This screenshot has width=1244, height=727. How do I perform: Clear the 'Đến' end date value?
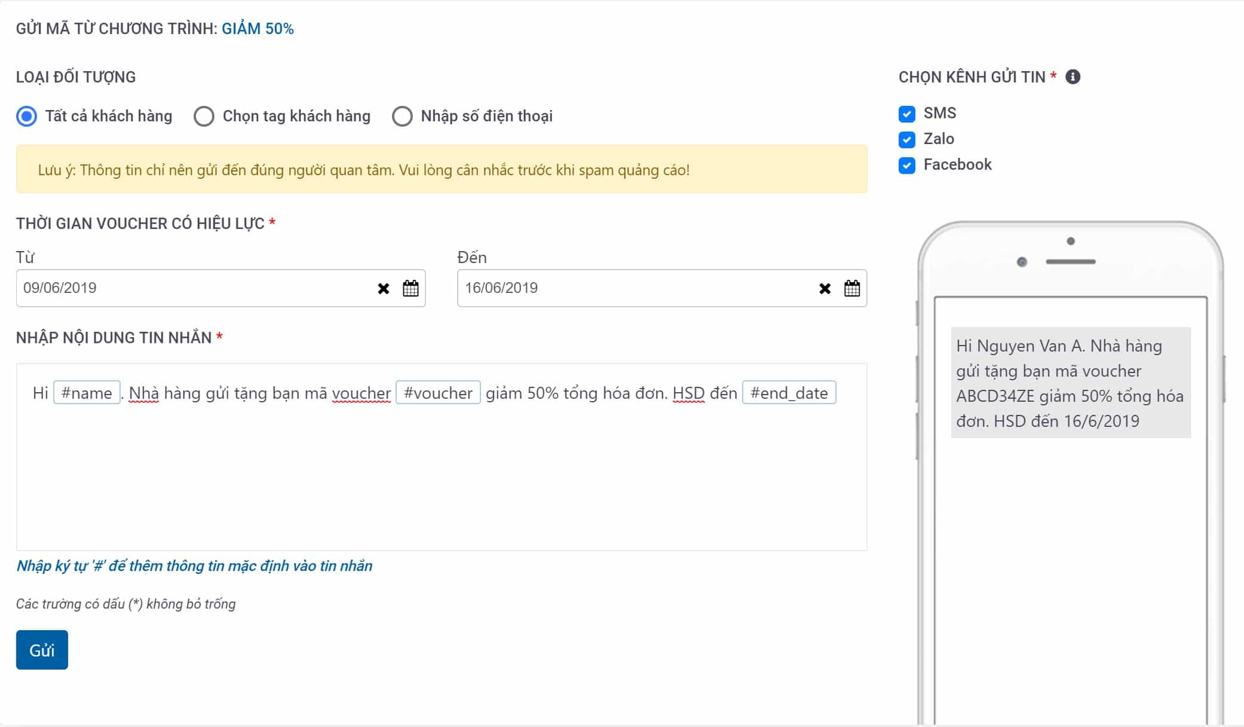[x=825, y=289]
